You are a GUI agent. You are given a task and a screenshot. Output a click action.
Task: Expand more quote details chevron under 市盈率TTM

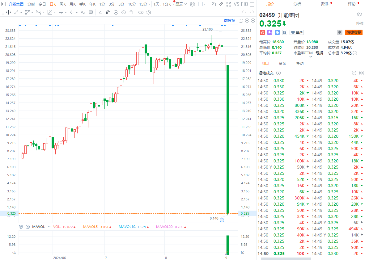(311, 57)
